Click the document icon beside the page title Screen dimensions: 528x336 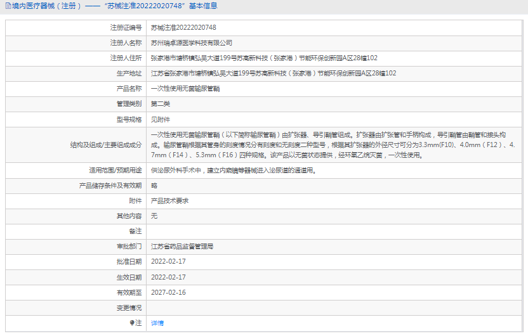pyautogui.click(x=8, y=6)
